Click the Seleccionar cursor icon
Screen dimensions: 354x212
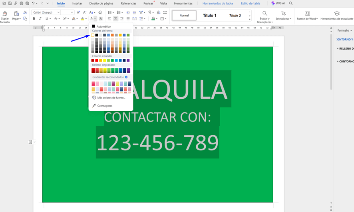tap(284, 13)
